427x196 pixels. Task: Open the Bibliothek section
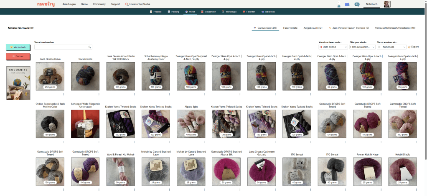tap(267, 12)
